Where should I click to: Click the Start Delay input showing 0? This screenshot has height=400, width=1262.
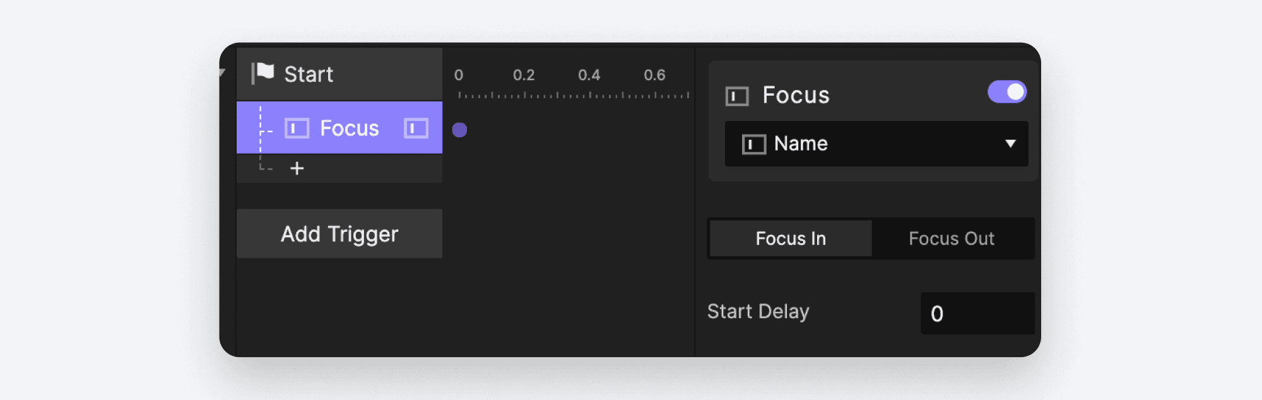tap(977, 312)
